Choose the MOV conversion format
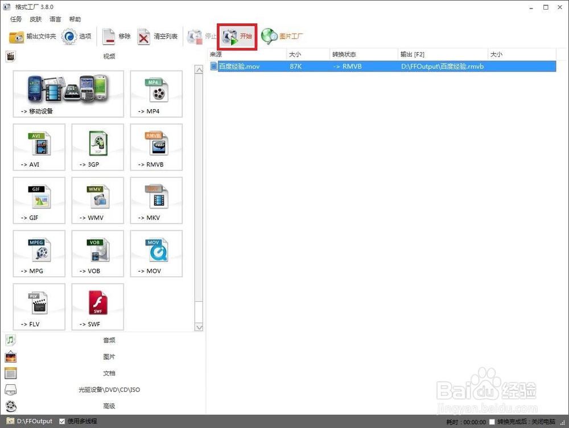 coord(156,254)
